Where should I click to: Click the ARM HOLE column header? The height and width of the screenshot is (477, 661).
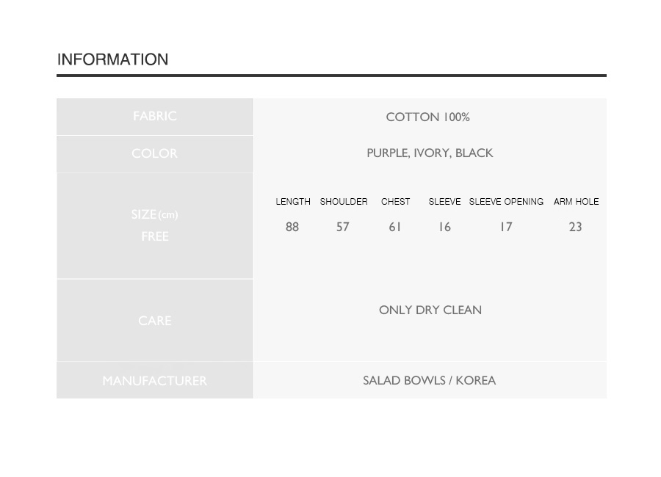pyautogui.click(x=577, y=201)
